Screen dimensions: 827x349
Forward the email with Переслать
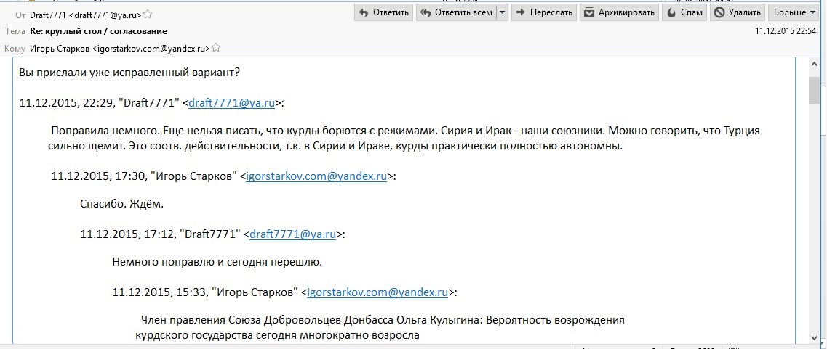(543, 12)
